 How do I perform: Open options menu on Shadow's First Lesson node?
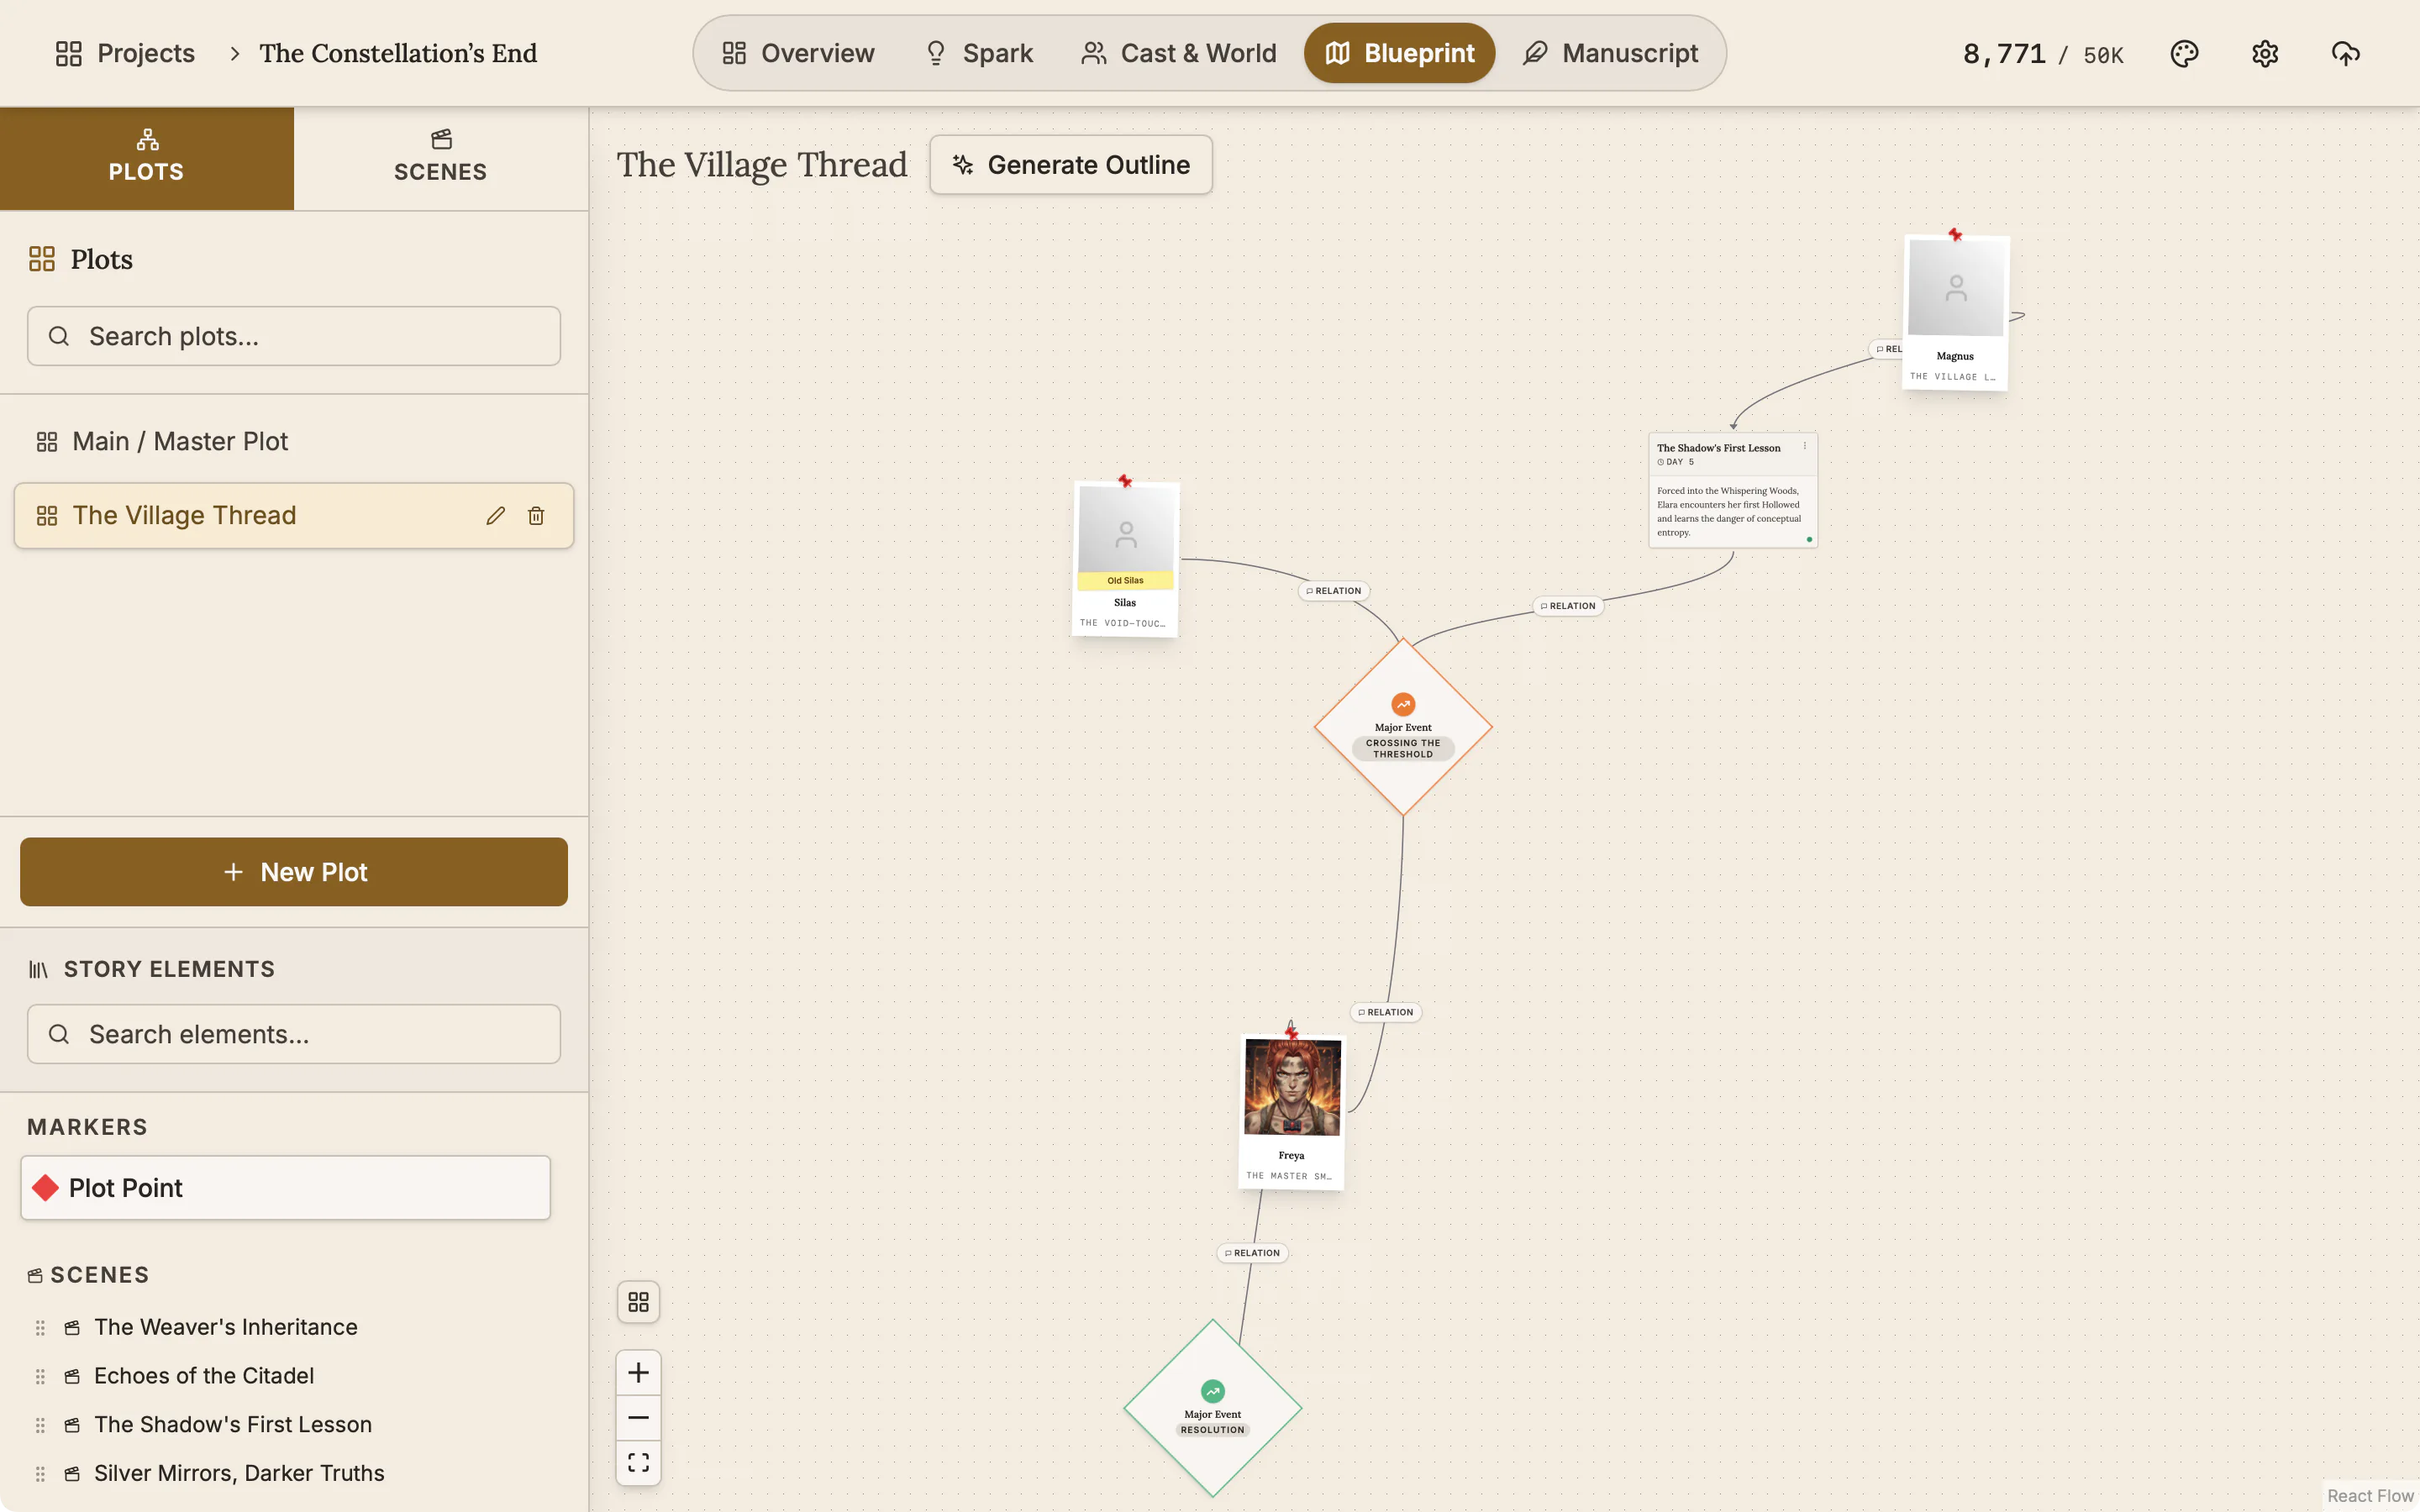(1805, 446)
